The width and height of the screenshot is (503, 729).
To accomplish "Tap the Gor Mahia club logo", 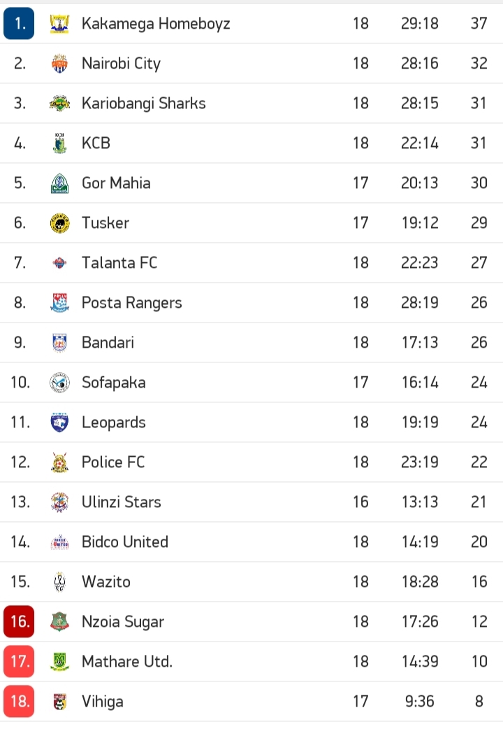I will pos(59,183).
